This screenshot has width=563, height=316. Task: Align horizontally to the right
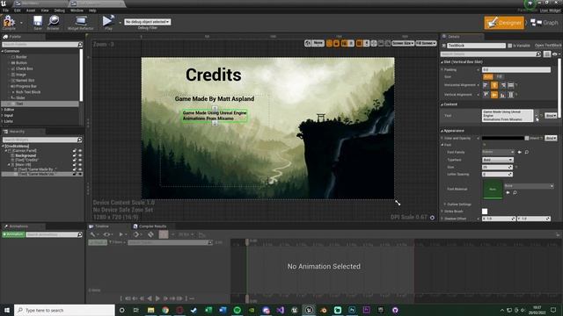tap(502, 85)
